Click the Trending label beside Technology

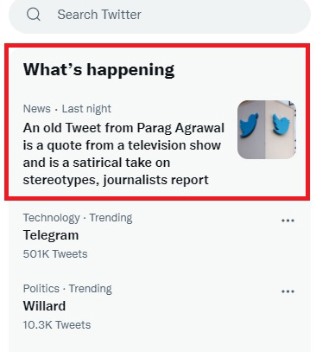[111, 218]
